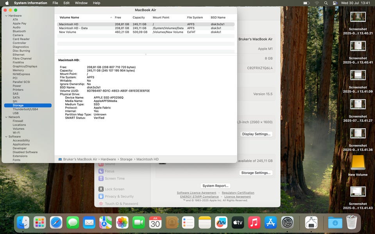Open Control Centre from the menu bar
The width and height of the screenshot is (375, 234).
(x=335, y=3)
